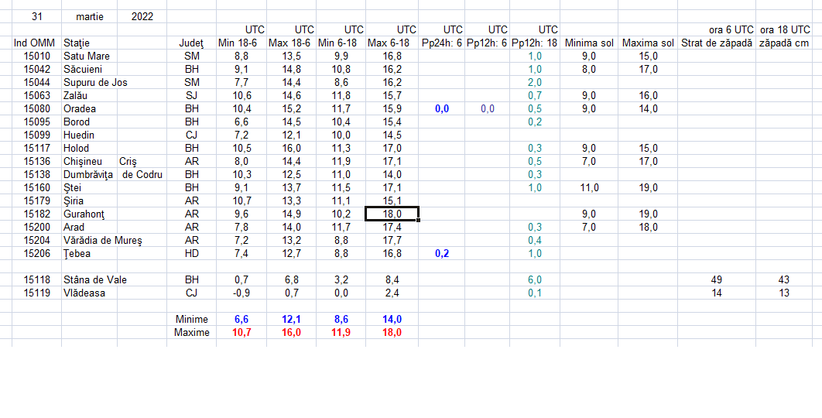Viewport: 822px width, 418px height.
Task: Click the blue 12,1 value in Minime row
Action: click(291, 320)
